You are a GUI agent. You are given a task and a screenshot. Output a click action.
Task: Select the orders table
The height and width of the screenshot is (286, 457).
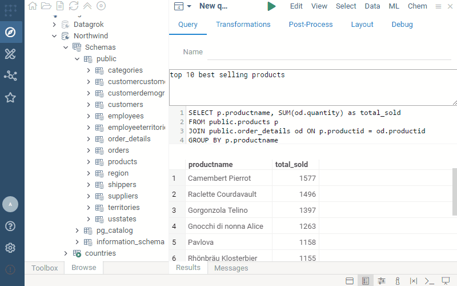(118, 150)
